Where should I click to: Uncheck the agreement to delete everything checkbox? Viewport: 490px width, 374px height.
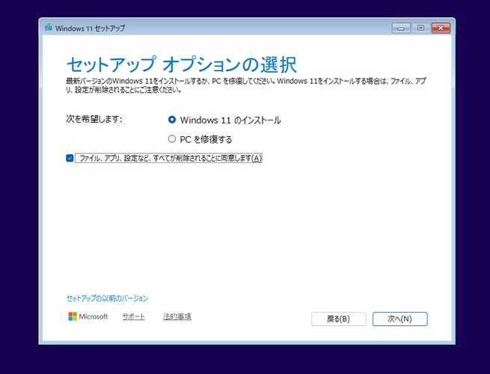[70, 158]
